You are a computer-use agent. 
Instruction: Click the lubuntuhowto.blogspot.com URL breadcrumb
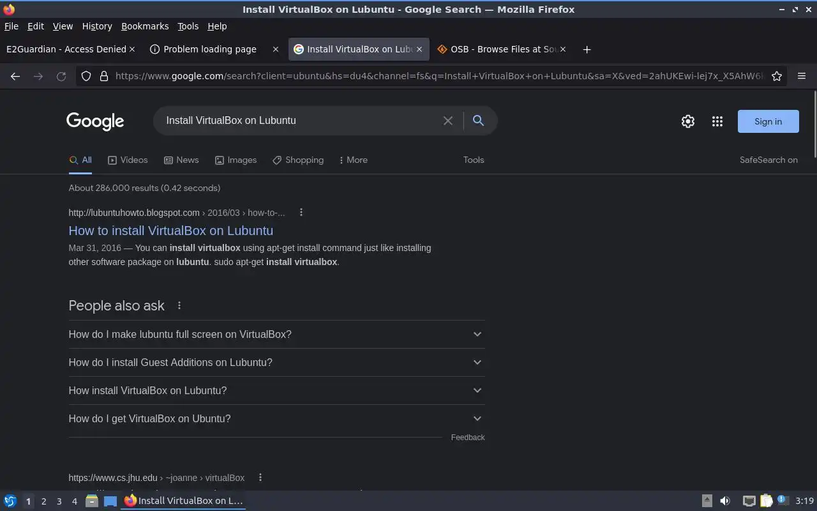coord(177,213)
